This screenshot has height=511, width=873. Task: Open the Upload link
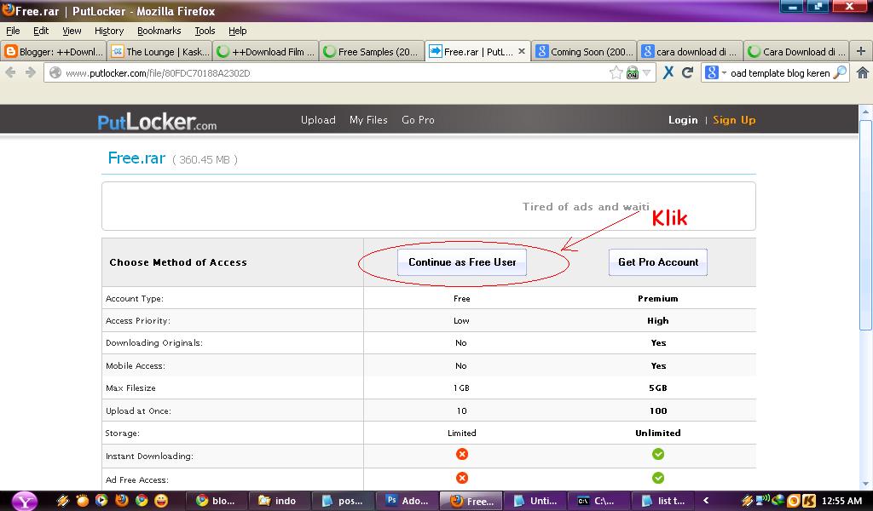pyautogui.click(x=318, y=119)
